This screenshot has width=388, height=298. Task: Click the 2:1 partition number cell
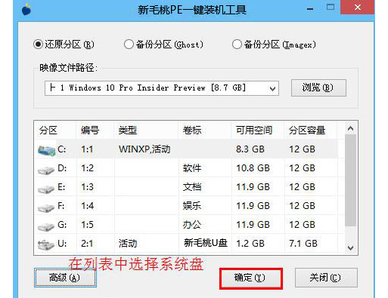[x=87, y=244]
